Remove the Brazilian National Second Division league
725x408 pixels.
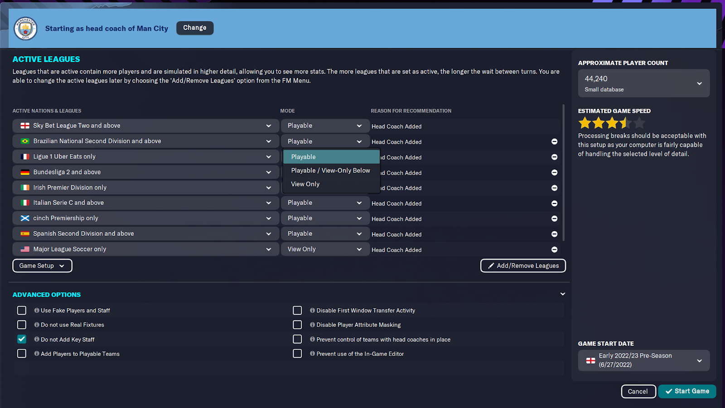tap(554, 141)
